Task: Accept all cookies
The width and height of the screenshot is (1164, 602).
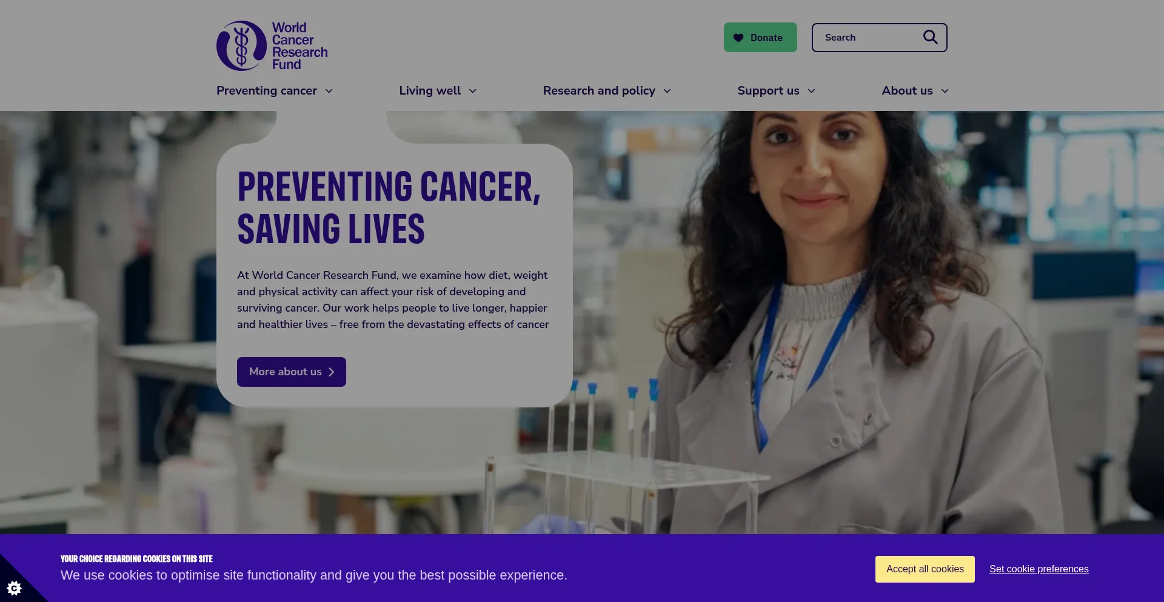Action: pos(925,569)
